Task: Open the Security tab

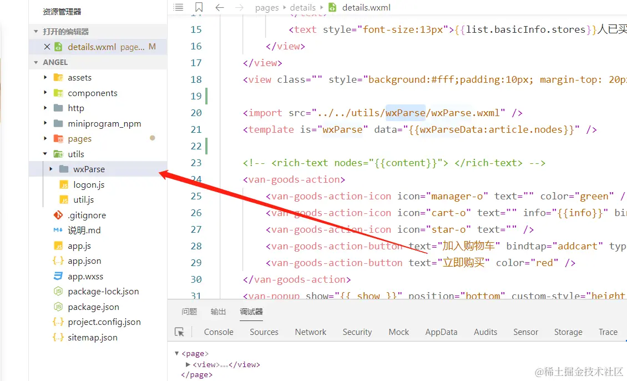Action: pos(357,332)
